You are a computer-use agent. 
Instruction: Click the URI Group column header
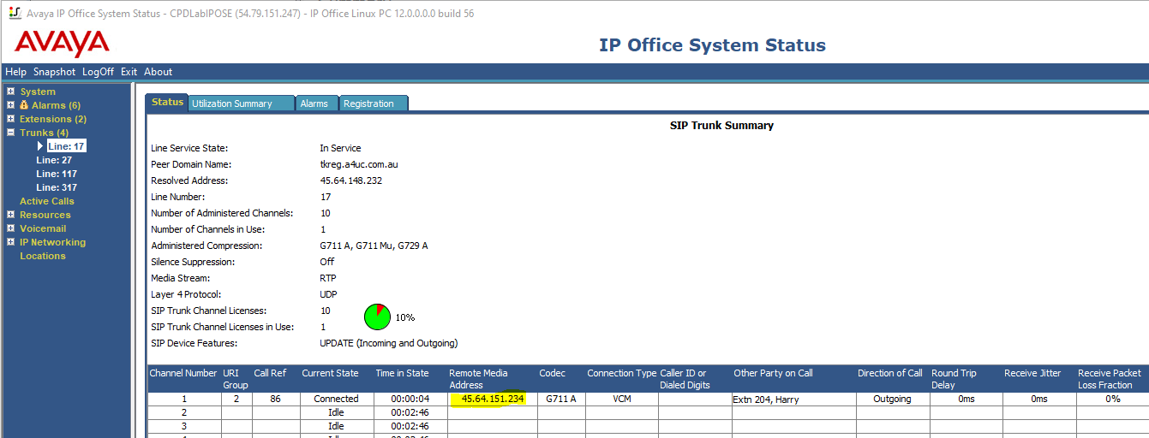pos(236,379)
